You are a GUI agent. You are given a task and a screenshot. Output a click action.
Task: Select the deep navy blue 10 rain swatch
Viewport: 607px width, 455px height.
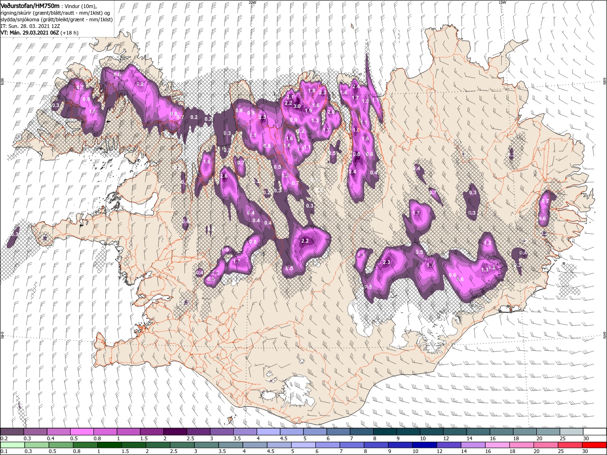[424, 445]
